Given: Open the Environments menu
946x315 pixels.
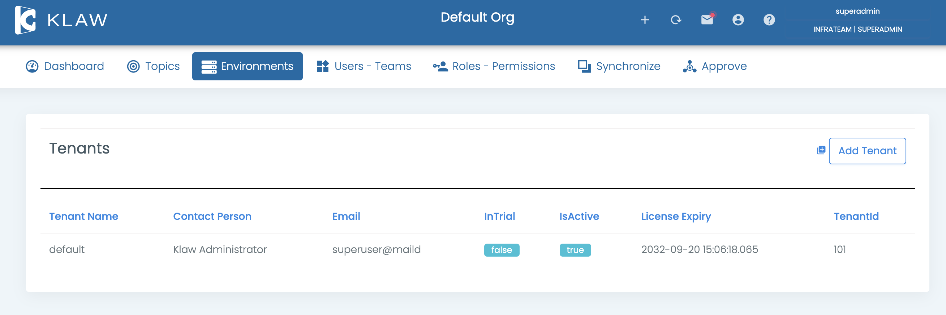Looking at the screenshot, I should click(247, 66).
